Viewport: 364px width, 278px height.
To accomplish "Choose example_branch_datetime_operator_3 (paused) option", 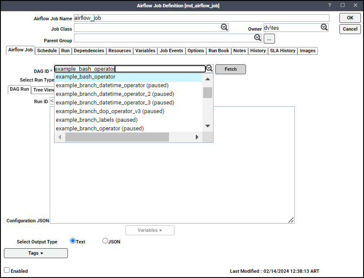I will 128,102.
